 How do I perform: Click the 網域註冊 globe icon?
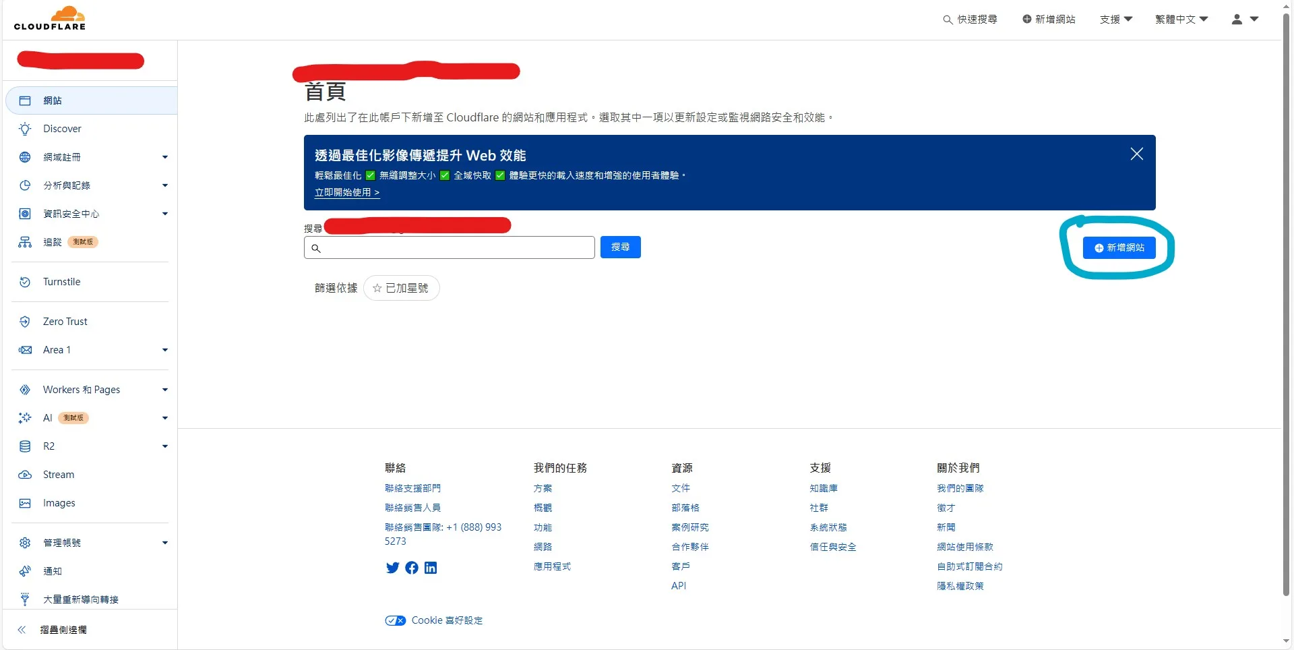(25, 157)
